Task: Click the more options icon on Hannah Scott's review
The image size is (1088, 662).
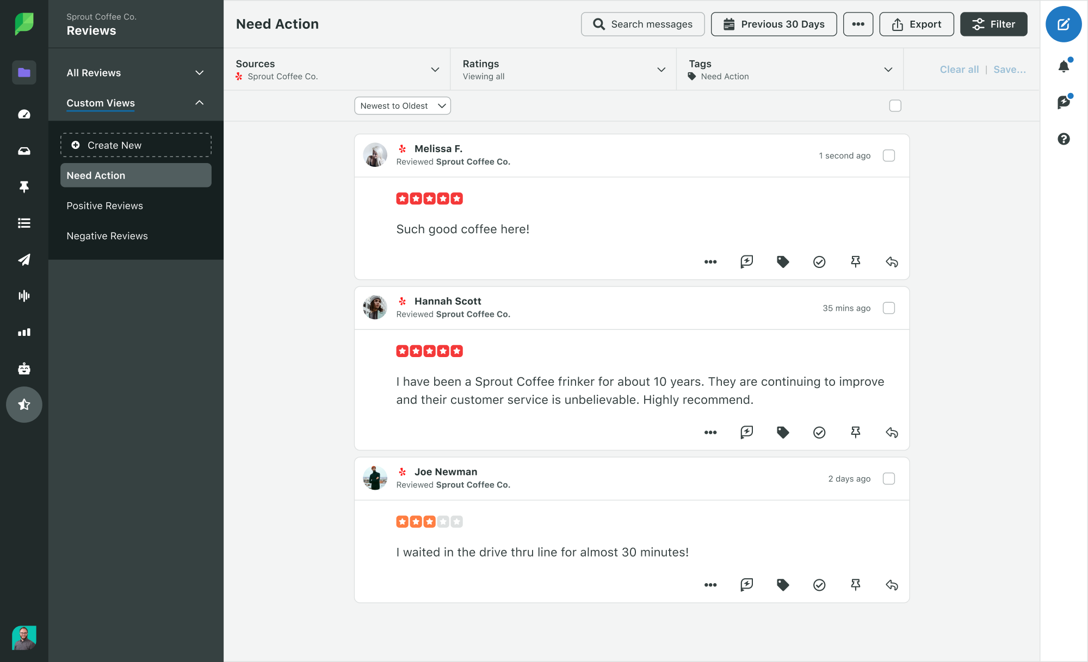Action: (709, 432)
